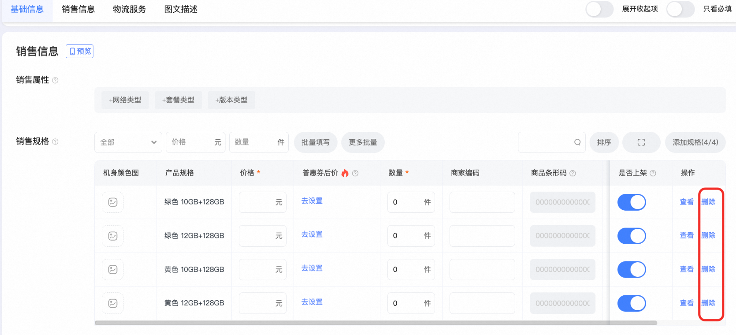Click the help icon next to 销售规格
Image resolution: width=736 pixels, height=335 pixels.
pos(55,142)
